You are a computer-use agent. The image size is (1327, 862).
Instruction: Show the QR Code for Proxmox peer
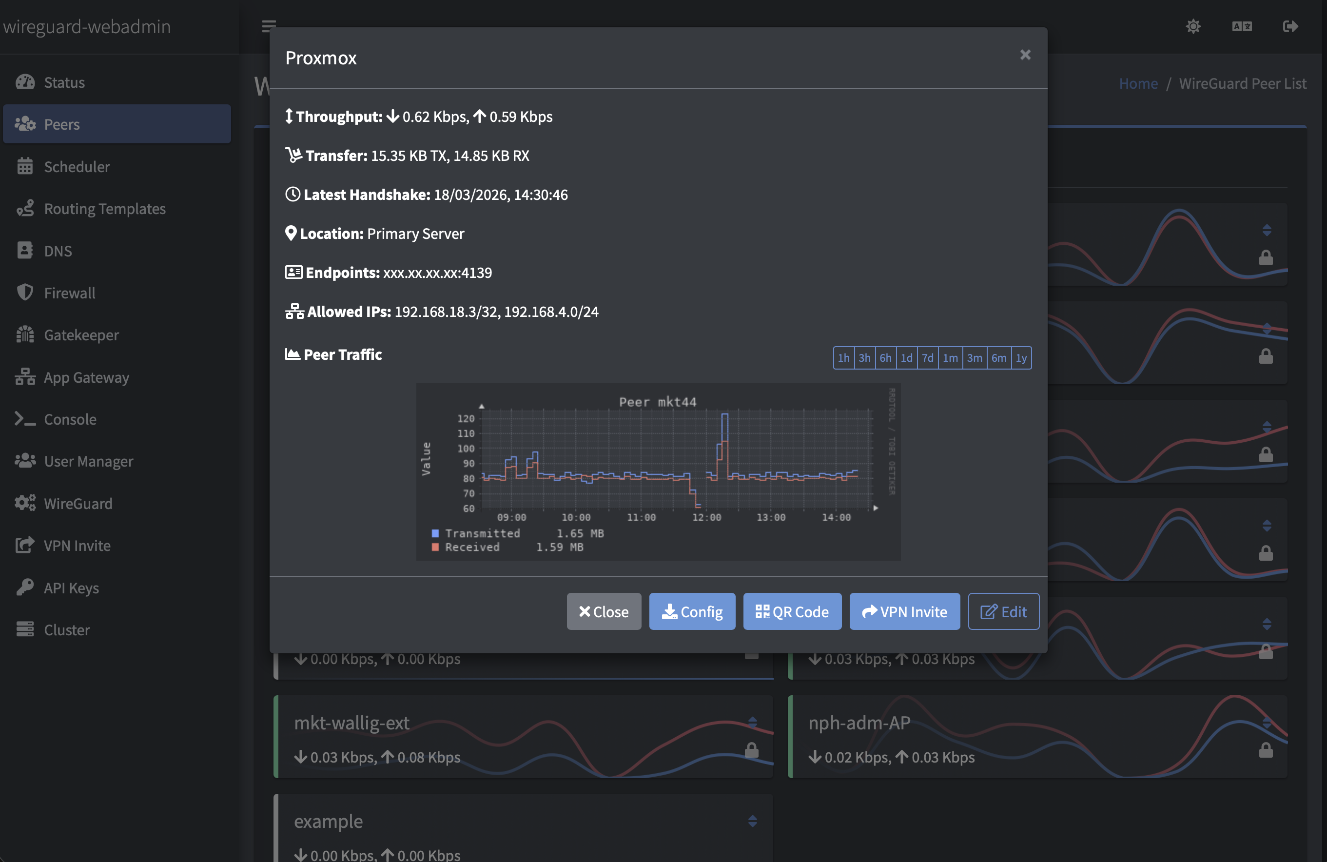(x=792, y=611)
